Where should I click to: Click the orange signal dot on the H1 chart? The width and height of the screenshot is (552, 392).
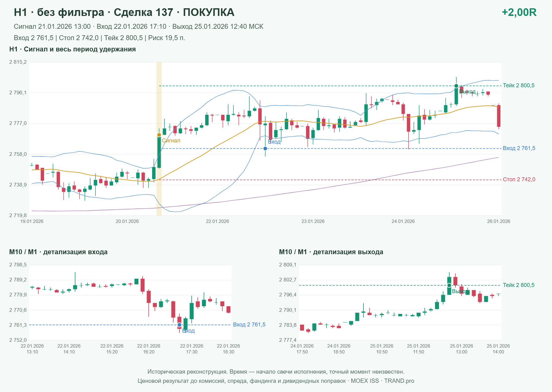(x=159, y=135)
